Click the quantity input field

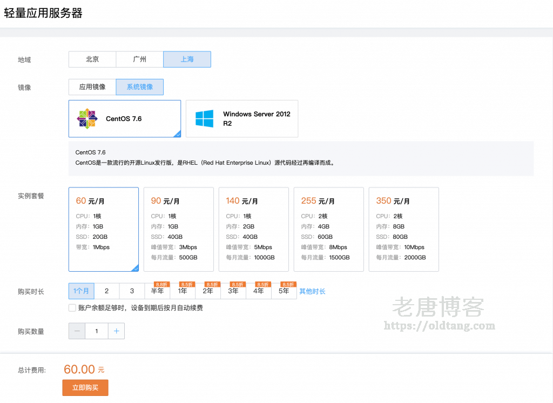pos(96,331)
